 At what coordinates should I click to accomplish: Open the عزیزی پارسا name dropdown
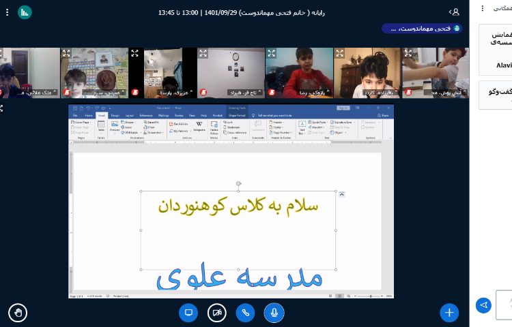(x=175, y=93)
